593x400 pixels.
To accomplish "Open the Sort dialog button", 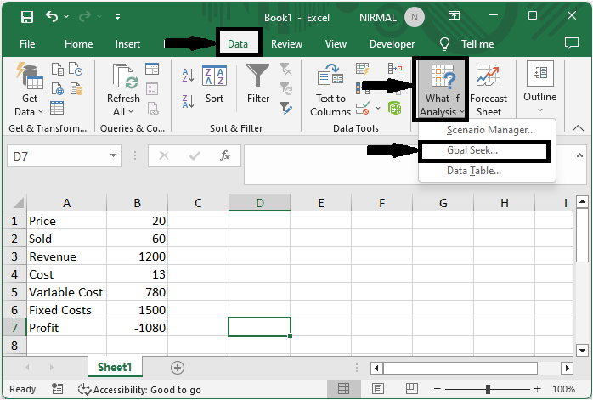I will pyautogui.click(x=214, y=84).
